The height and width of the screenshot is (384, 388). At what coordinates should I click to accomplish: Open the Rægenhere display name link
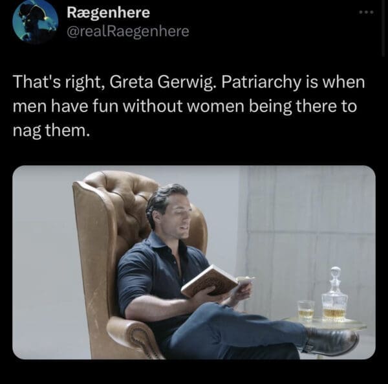(109, 13)
